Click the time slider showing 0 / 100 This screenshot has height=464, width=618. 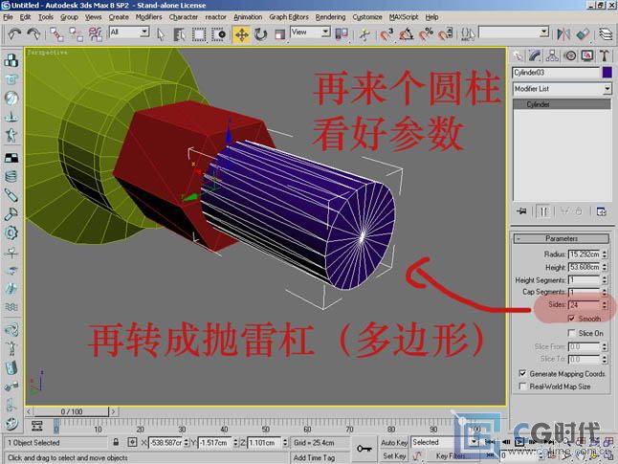(x=72, y=411)
